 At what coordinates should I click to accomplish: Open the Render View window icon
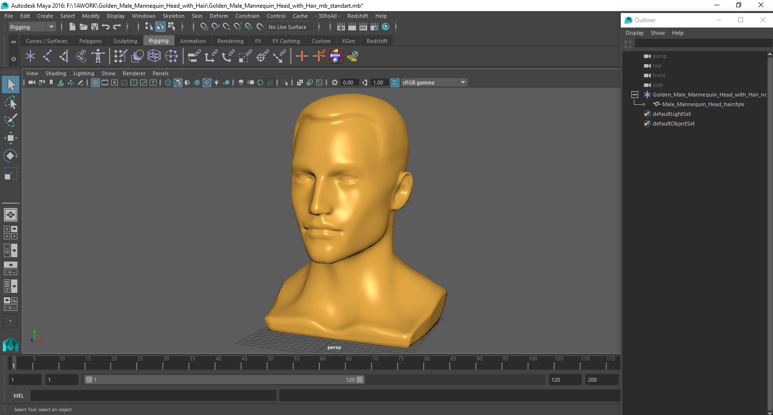341,27
